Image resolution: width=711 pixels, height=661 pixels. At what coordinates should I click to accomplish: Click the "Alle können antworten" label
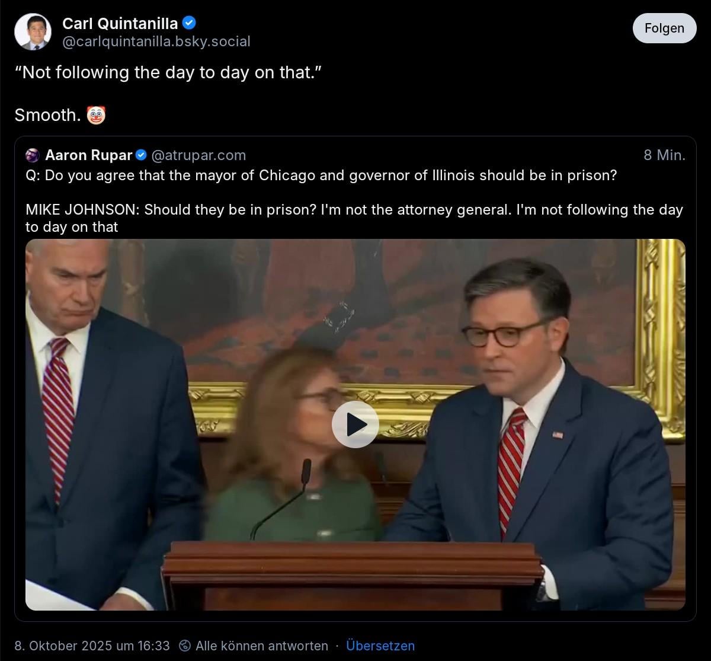[261, 646]
